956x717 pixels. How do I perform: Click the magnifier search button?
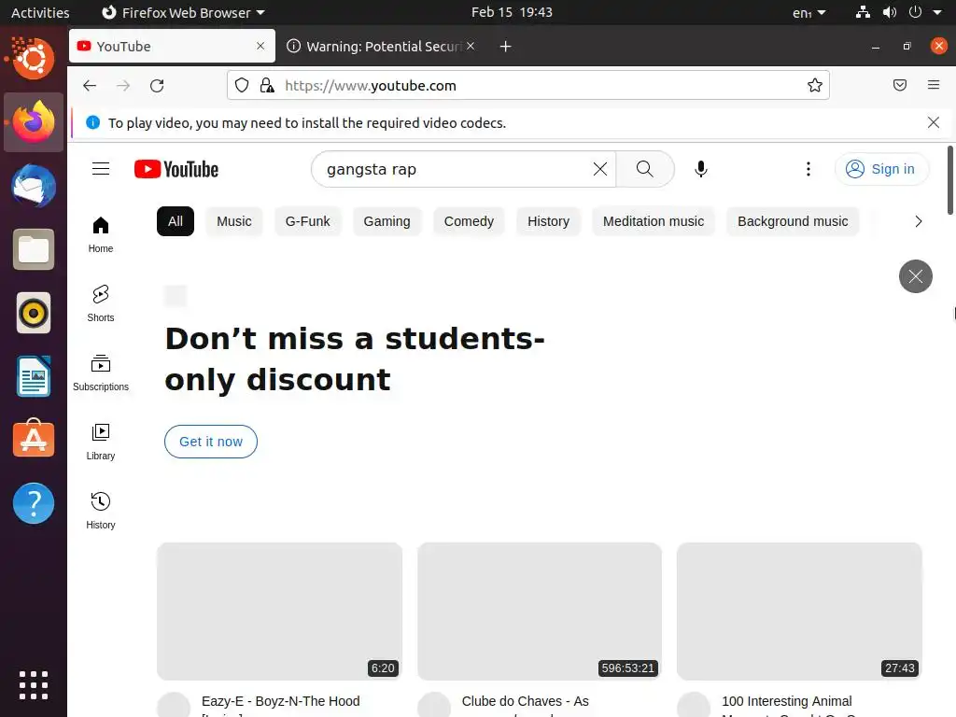tap(644, 169)
